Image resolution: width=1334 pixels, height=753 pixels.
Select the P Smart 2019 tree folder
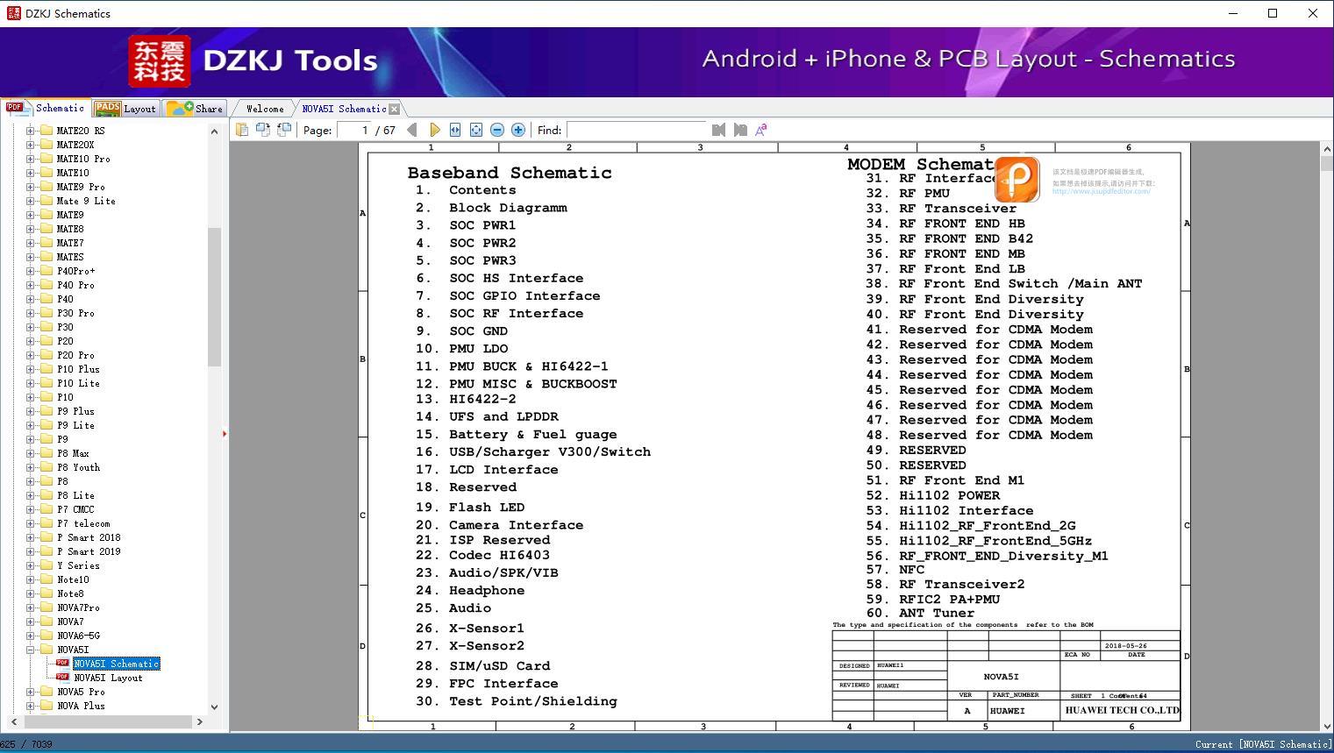89,551
